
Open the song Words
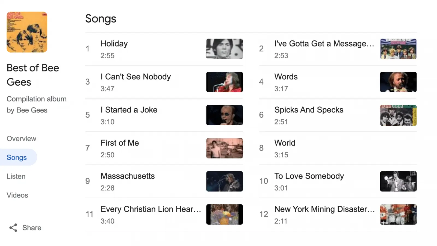286,77
